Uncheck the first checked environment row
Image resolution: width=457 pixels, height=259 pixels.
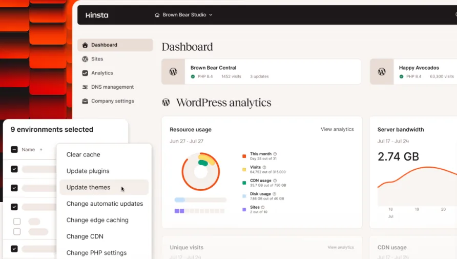point(14,169)
